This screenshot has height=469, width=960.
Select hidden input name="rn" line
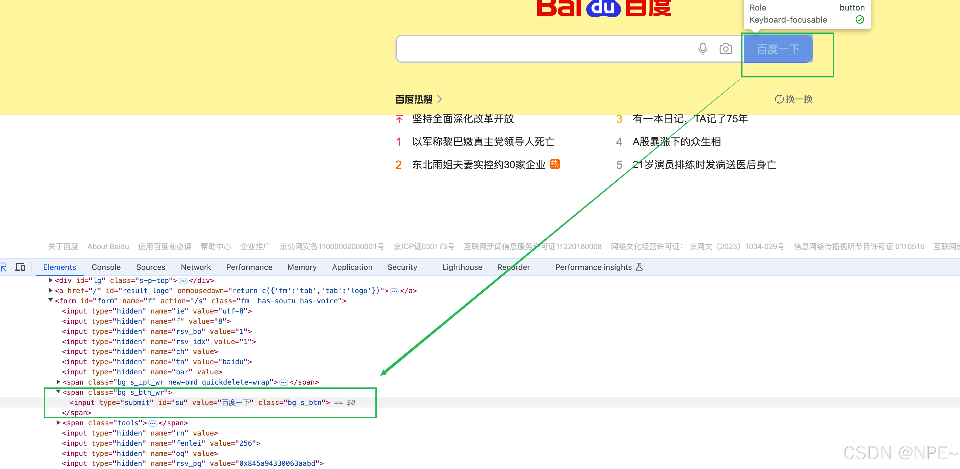[x=140, y=433]
